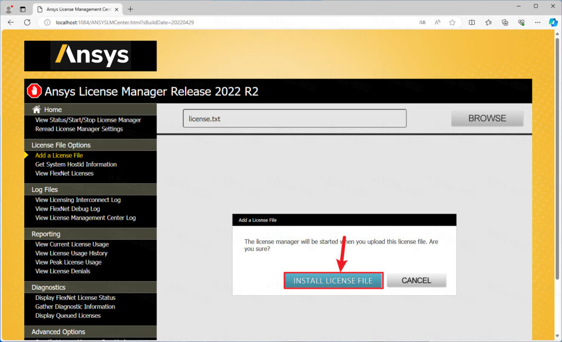Open the split screen icon
This screenshot has height=342, width=562.
(471, 22)
